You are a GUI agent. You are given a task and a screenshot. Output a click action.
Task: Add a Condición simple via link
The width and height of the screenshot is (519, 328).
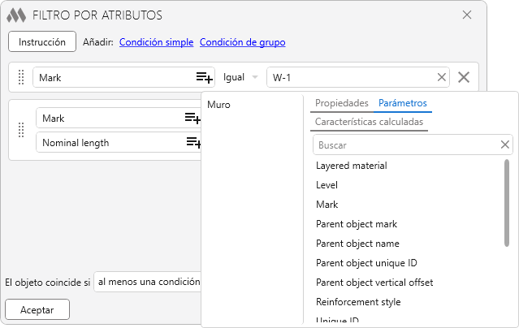(156, 42)
